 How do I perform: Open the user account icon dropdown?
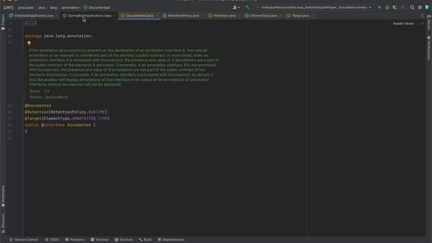click(236, 7)
